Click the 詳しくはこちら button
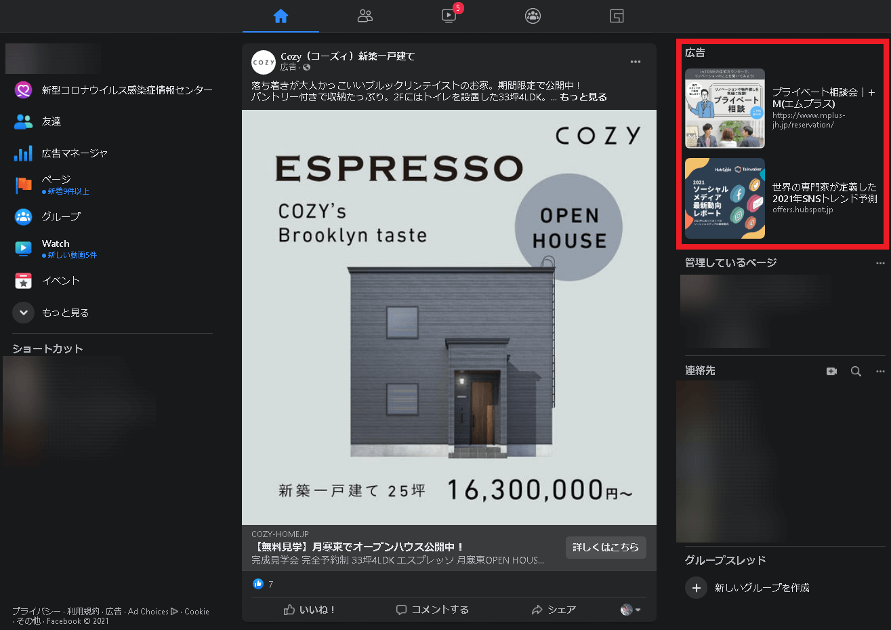891x630 pixels. coord(606,547)
